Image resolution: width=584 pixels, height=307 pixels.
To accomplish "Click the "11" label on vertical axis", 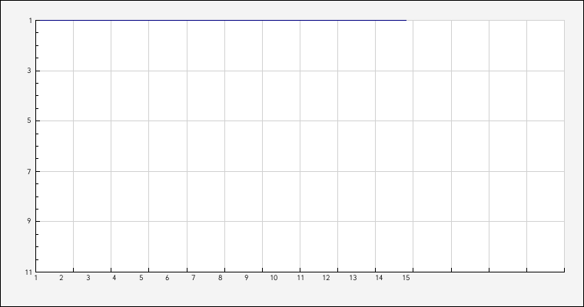I will (x=28, y=272).
